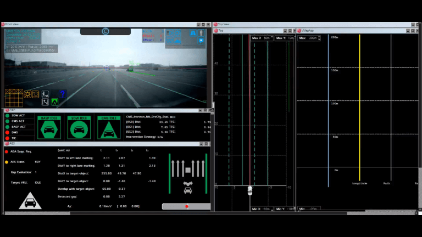Toggle the DMS red indicator
Screen dimensions: 422x237
(x=8, y=132)
